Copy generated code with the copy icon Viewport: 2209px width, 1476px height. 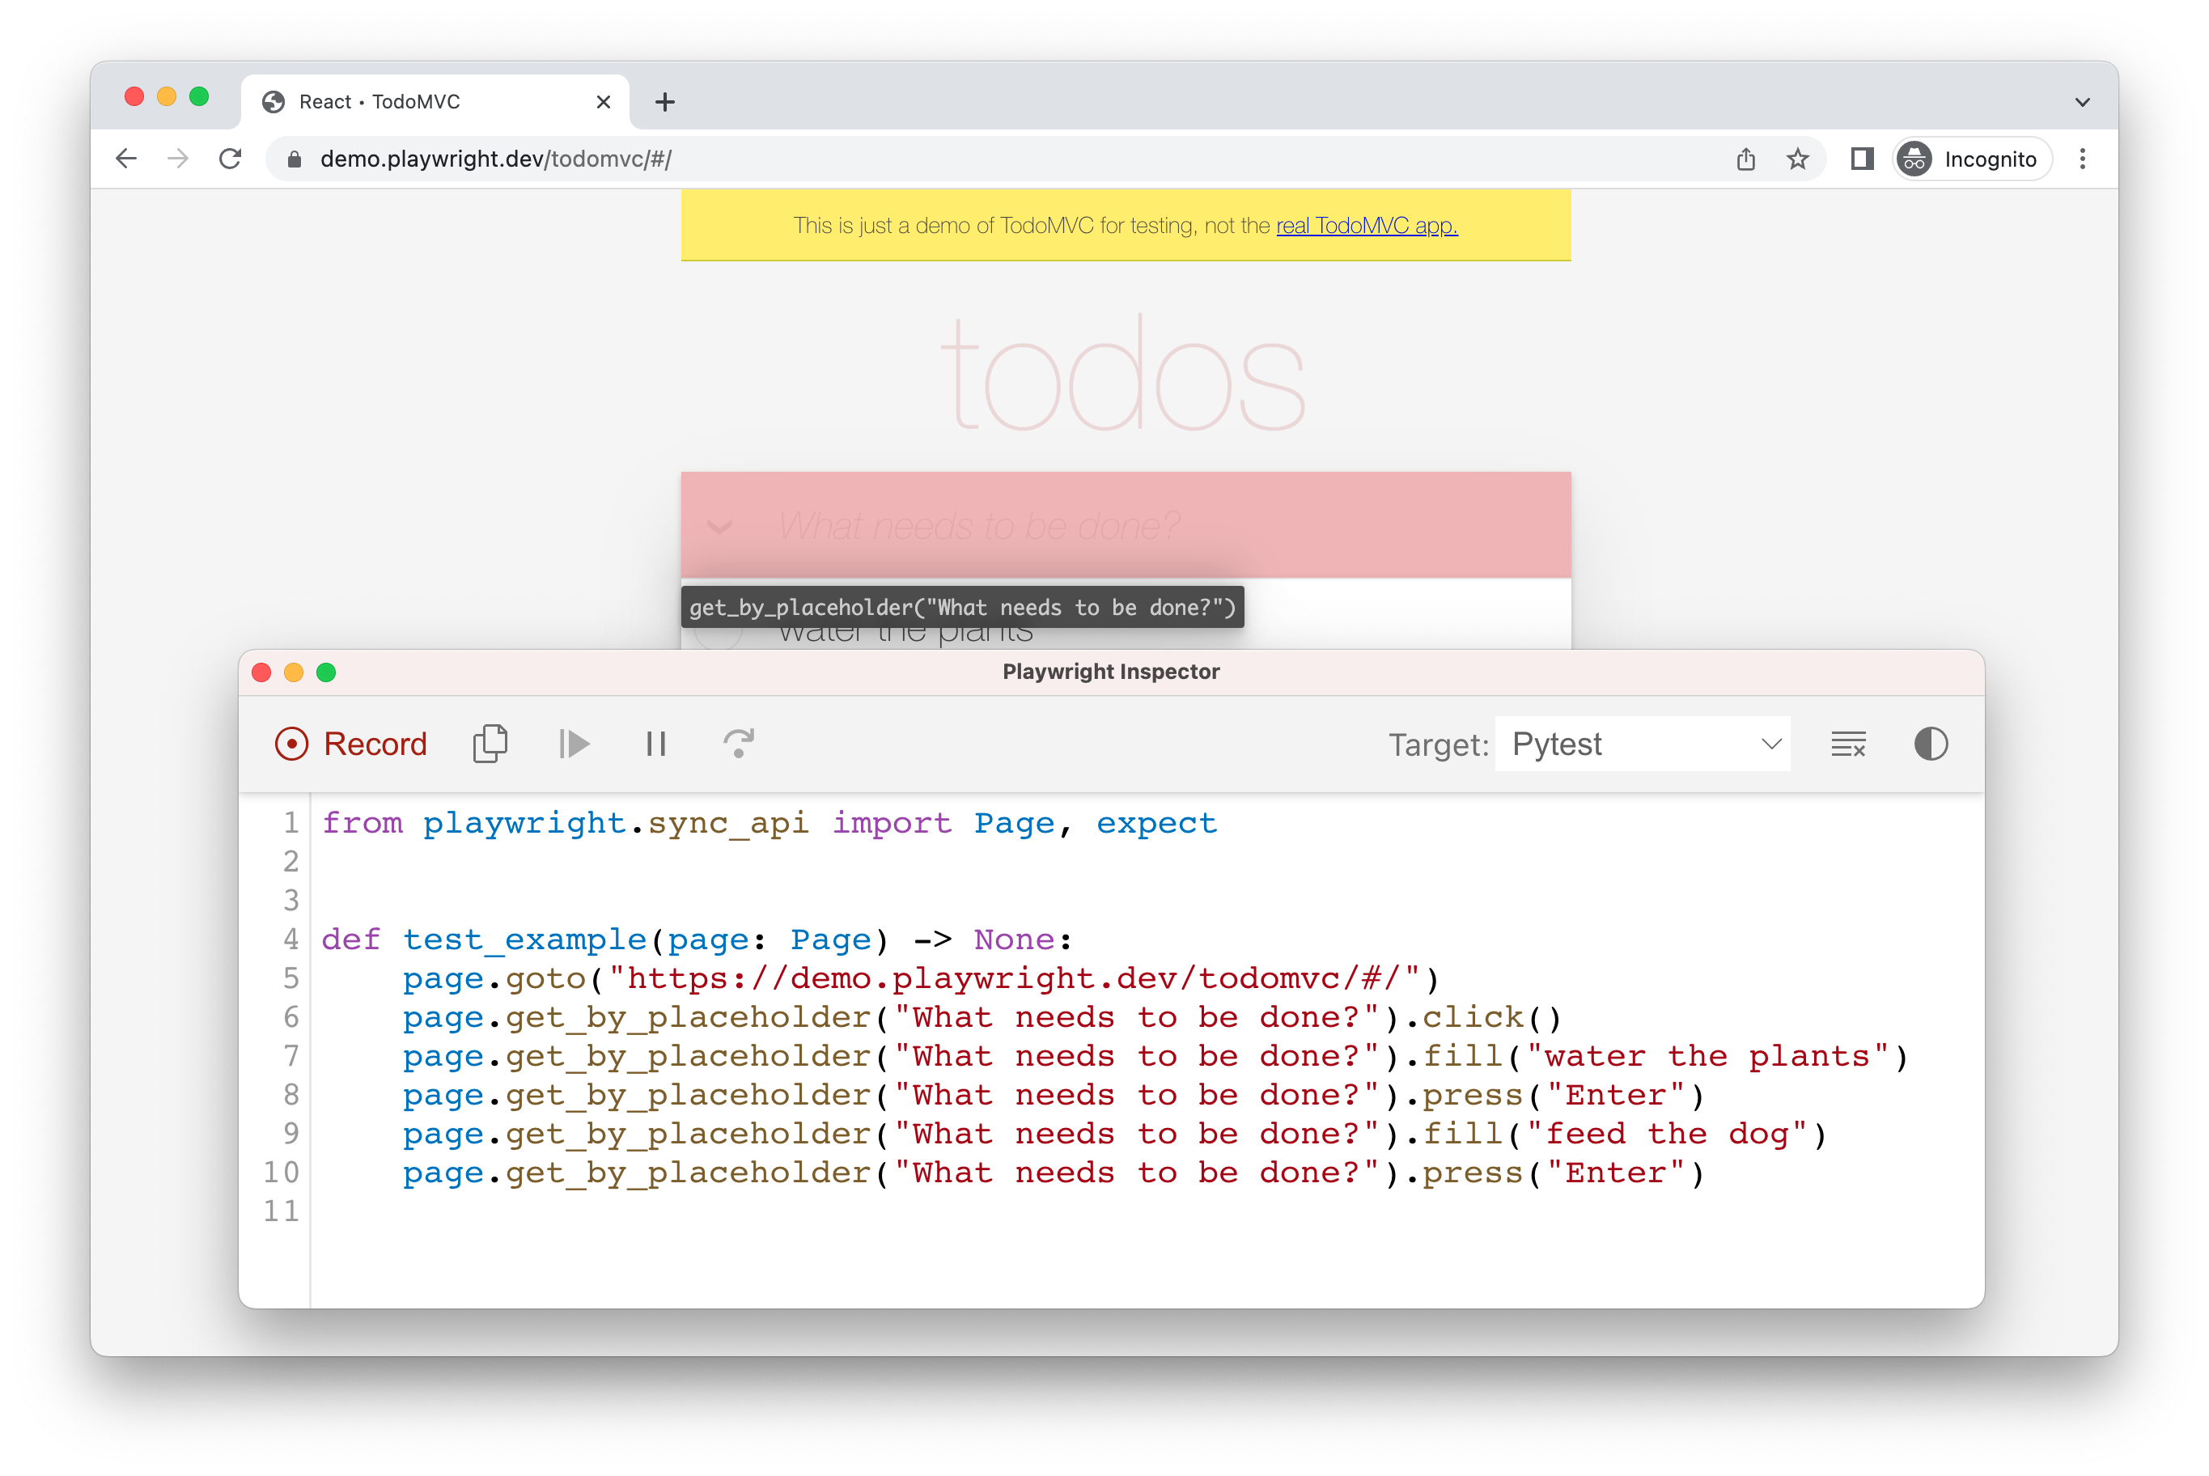point(490,744)
